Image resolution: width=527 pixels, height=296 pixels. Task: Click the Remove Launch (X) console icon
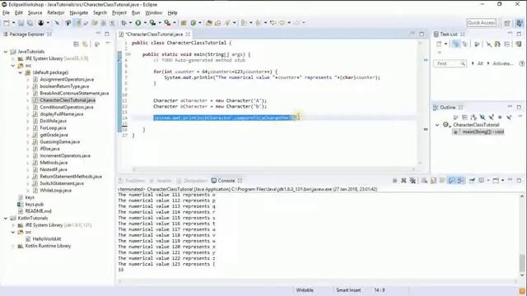coord(403,181)
